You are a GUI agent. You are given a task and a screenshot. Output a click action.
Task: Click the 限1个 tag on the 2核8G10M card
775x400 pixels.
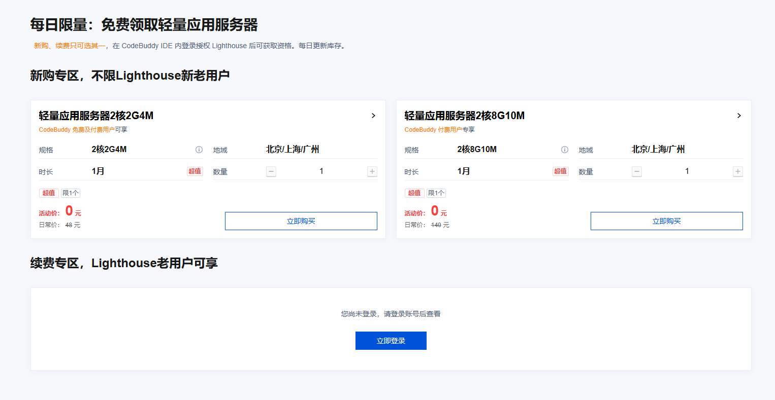pyautogui.click(x=436, y=193)
